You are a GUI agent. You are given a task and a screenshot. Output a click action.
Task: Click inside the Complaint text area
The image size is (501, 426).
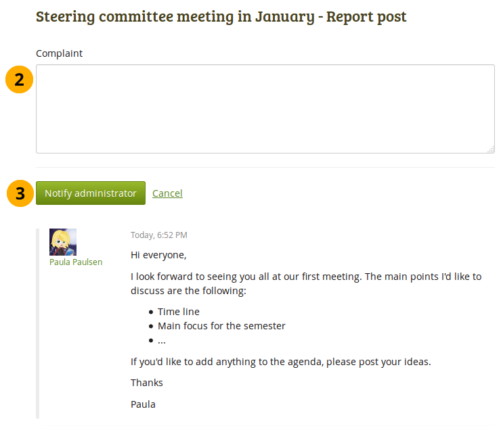265,109
